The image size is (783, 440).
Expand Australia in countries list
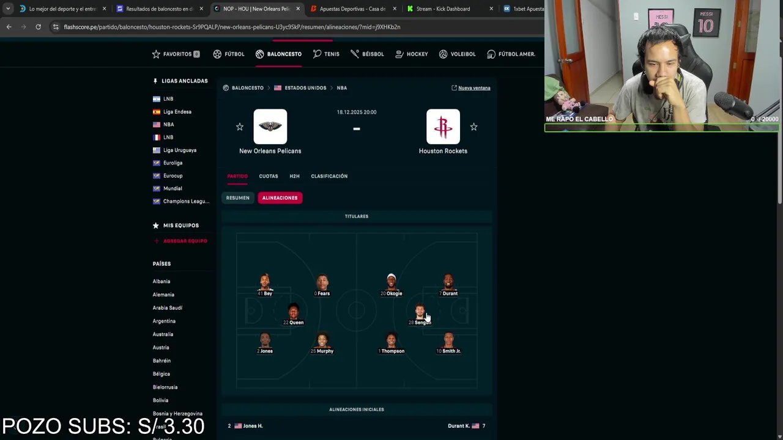pyautogui.click(x=163, y=334)
